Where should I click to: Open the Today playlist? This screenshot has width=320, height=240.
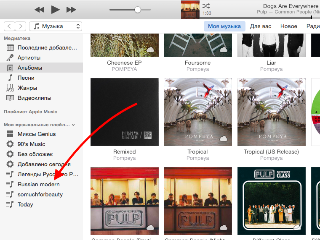41,204
